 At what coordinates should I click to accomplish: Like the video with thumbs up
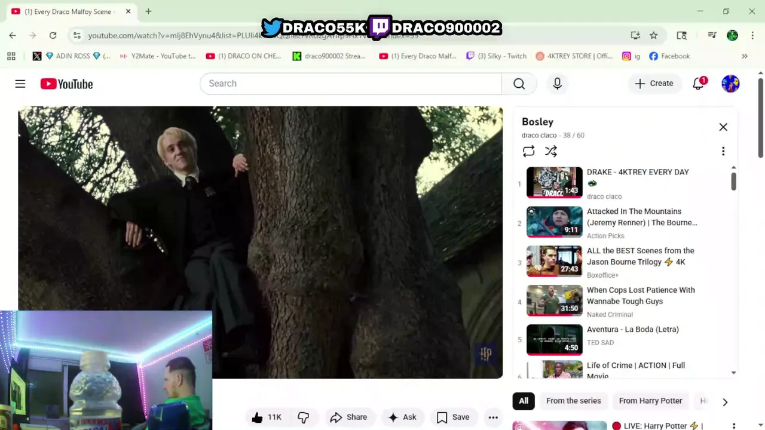[x=267, y=417]
